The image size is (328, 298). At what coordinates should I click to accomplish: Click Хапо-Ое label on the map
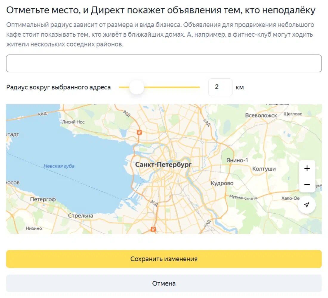tap(290, 198)
